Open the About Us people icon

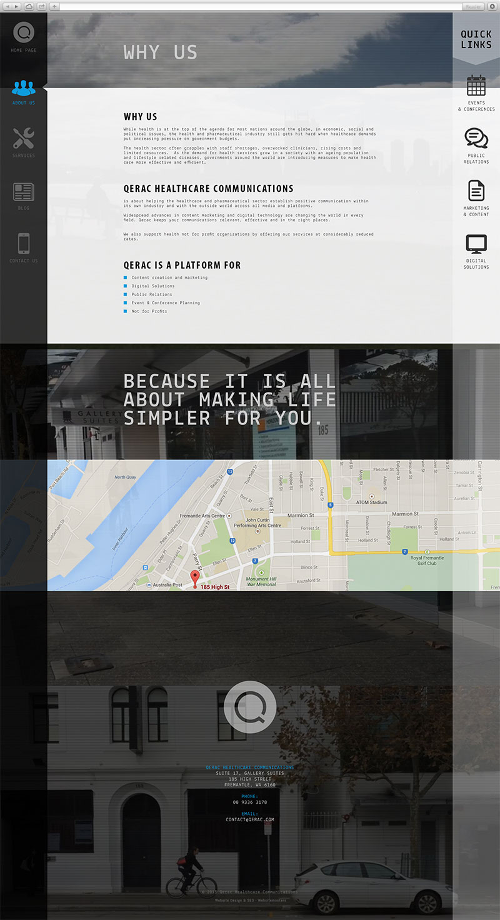click(x=24, y=87)
